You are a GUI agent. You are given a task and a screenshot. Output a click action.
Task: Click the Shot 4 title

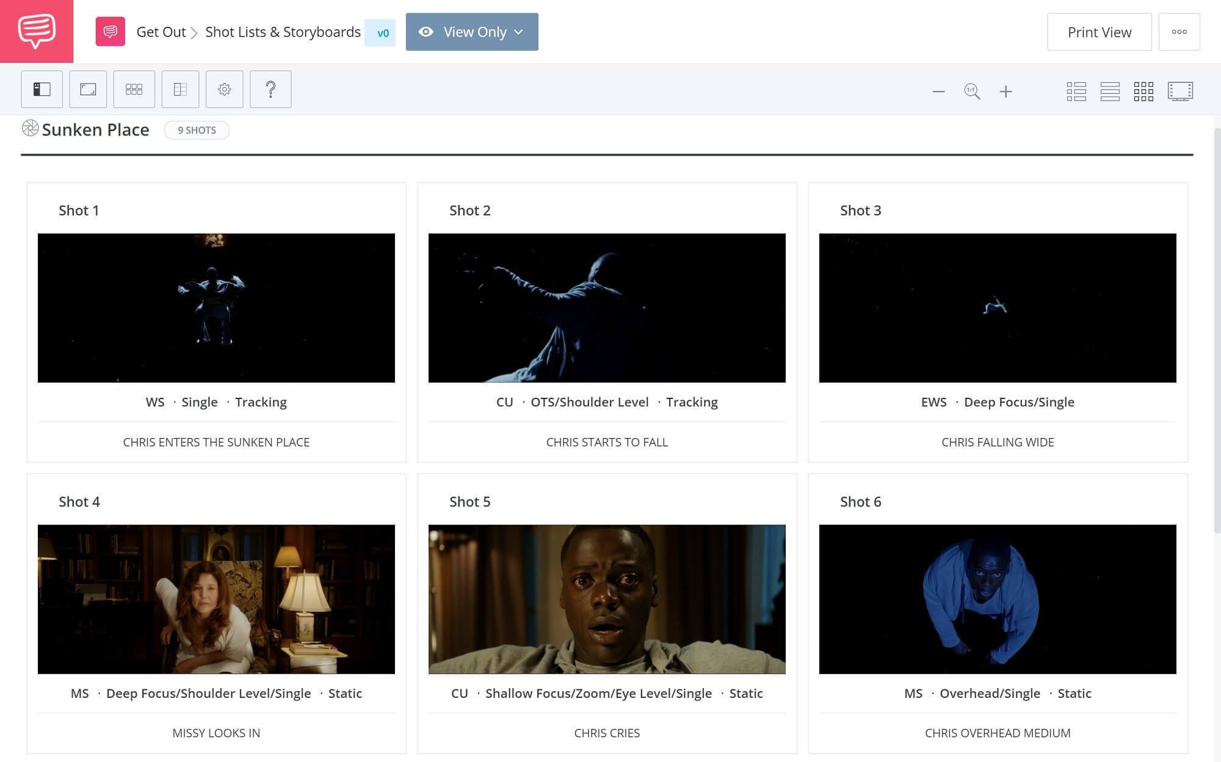tap(79, 501)
